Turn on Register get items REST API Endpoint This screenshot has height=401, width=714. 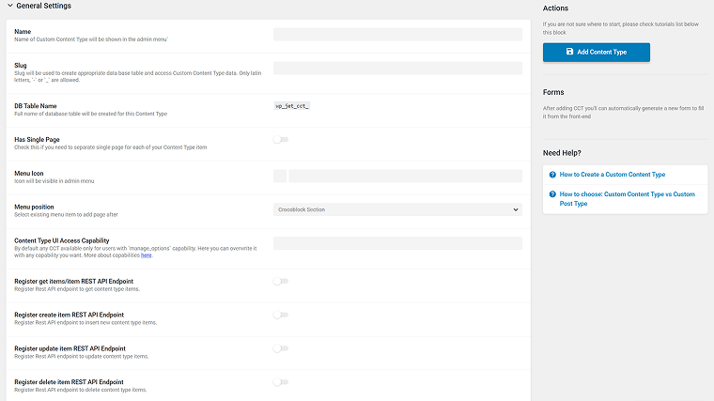click(281, 282)
